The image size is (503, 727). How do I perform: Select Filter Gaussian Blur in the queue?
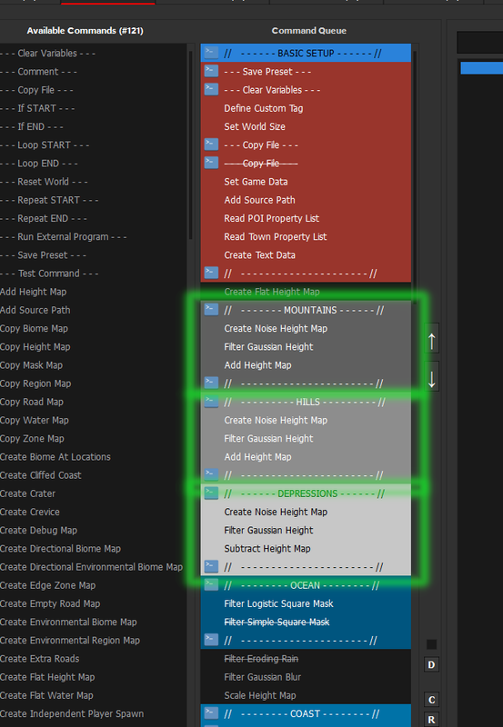tap(306, 677)
